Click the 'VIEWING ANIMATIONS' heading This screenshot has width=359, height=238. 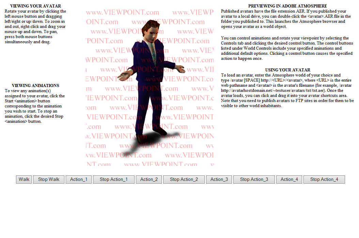pos(35,85)
